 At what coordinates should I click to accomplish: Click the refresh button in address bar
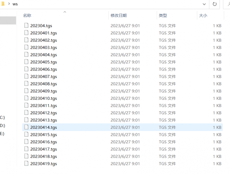click(214, 4)
